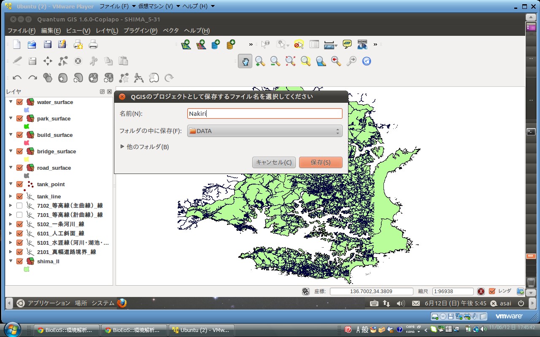Toggle water_surface layer visibility checkbox
The image size is (540, 337).
click(x=19, y=102)
